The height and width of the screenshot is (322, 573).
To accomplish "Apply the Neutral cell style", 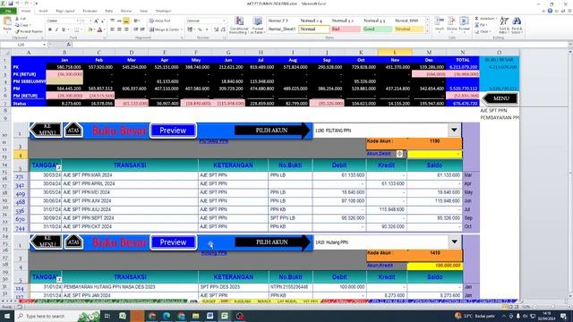I will pyautogui.click(x=409, y=30).
